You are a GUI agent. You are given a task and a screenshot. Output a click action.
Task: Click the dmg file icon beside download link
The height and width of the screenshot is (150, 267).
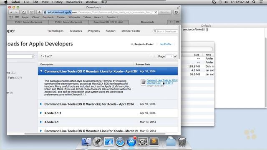click(x=143, y=82)
